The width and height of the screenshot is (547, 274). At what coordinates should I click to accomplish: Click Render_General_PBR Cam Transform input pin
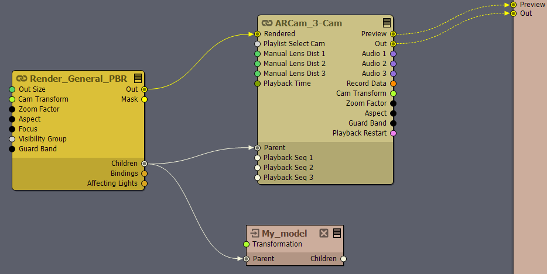pos(12,99)
